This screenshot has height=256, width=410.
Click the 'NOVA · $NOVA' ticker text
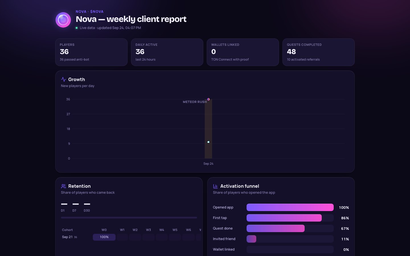click(x=90, y=12)
